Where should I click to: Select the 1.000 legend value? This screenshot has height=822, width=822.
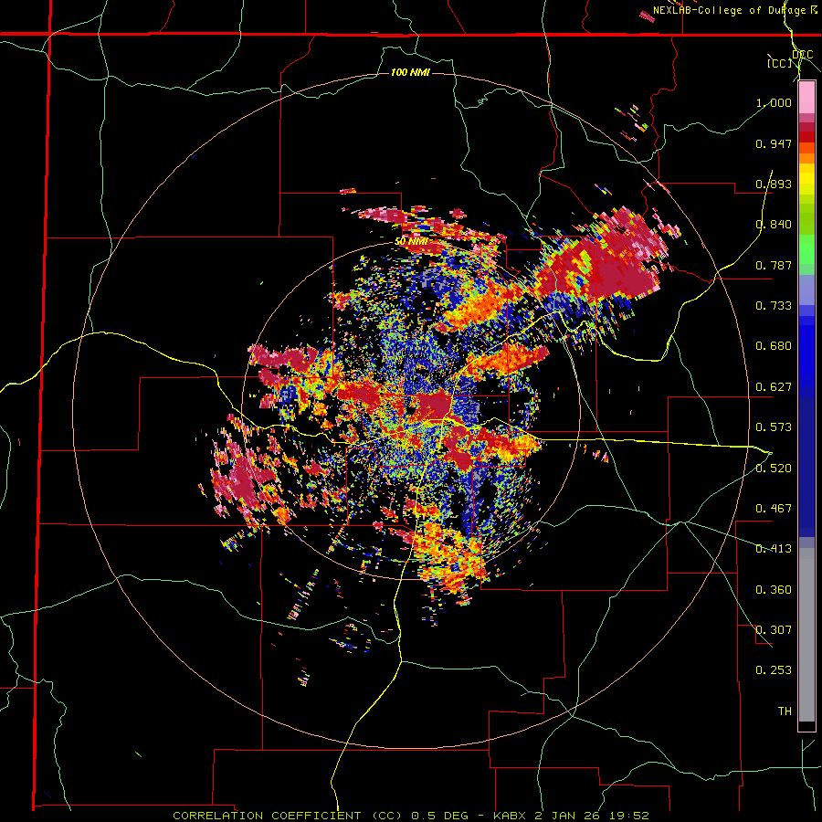coord(774,102)
